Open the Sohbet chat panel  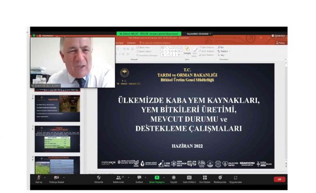(x=139, y=178)
